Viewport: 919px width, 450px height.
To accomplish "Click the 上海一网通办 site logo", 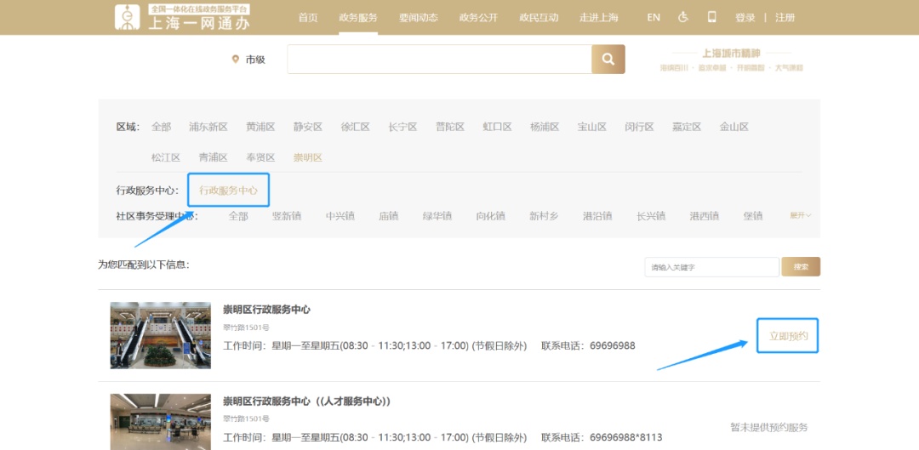I will [x=182, y=17].
